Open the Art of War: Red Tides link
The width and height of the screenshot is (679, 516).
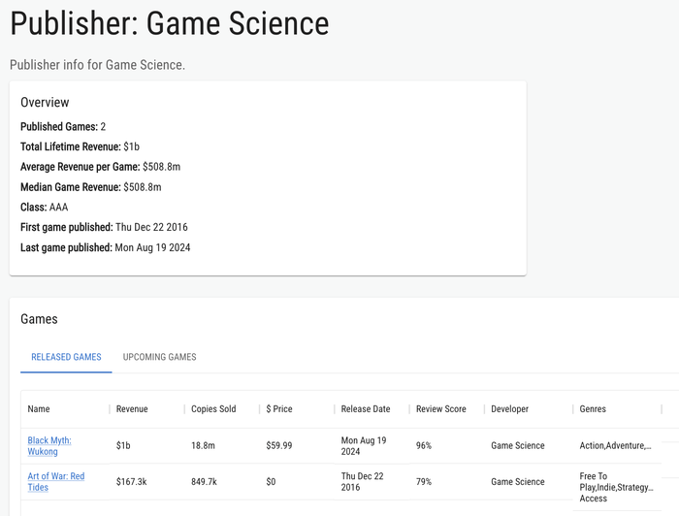(x=56, y=481)
